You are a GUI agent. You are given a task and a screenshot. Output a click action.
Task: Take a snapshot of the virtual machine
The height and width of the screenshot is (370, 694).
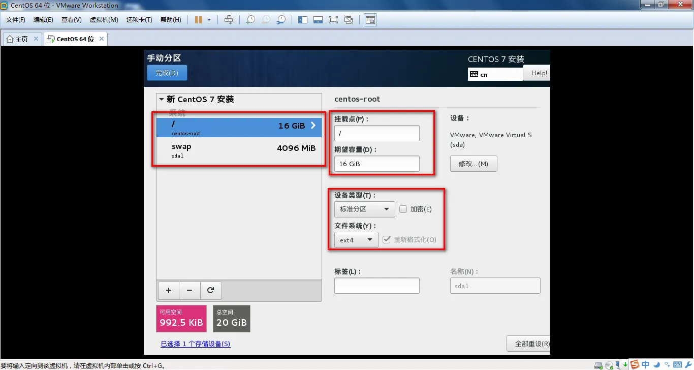[250, 20]
